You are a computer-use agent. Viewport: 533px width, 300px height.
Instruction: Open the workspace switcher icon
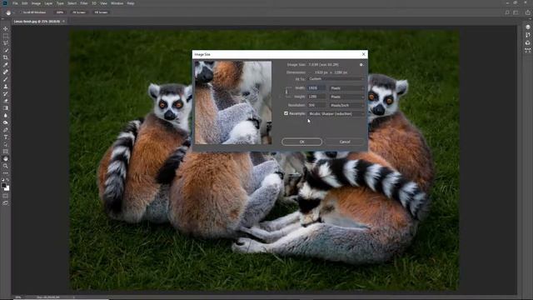[516, 12]
